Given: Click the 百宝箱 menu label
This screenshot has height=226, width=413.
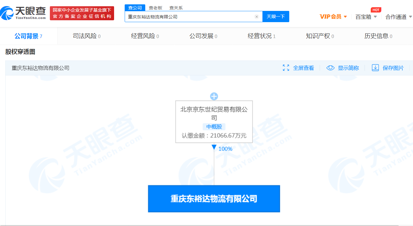Looking at the screenshot, I should point(363,17).
